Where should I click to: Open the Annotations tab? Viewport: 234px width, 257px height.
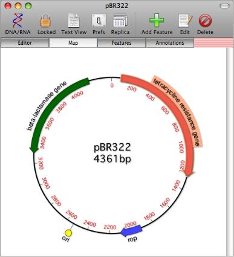[x=170, y=43]
